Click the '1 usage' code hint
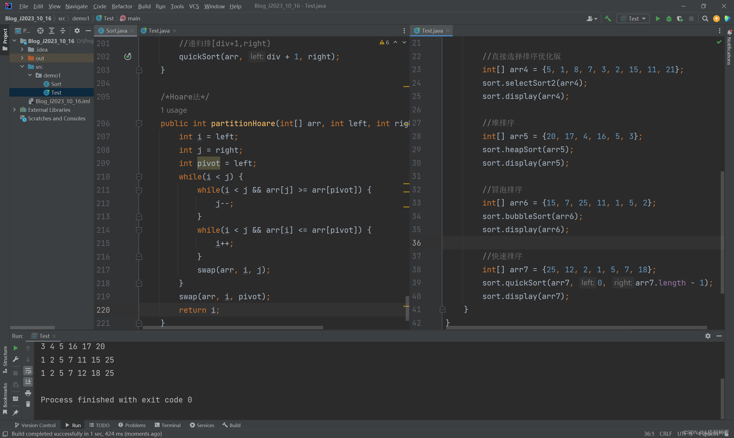Viewport: 734px width, 438px height. [x=173, y=110]
